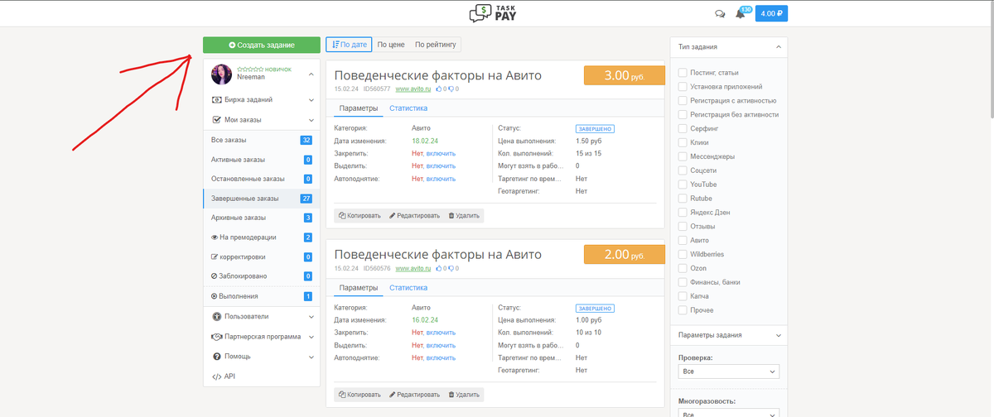Open Активные заказы in sidebar

pyautogui.click(x=261, y=160)
